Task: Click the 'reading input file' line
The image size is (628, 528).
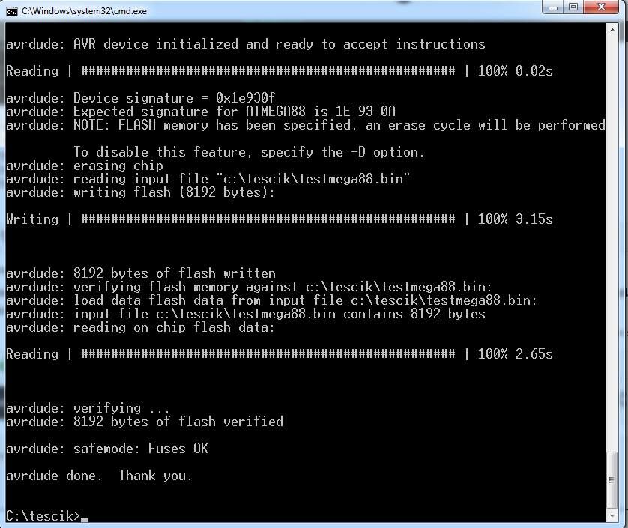Action: point(208,179)
